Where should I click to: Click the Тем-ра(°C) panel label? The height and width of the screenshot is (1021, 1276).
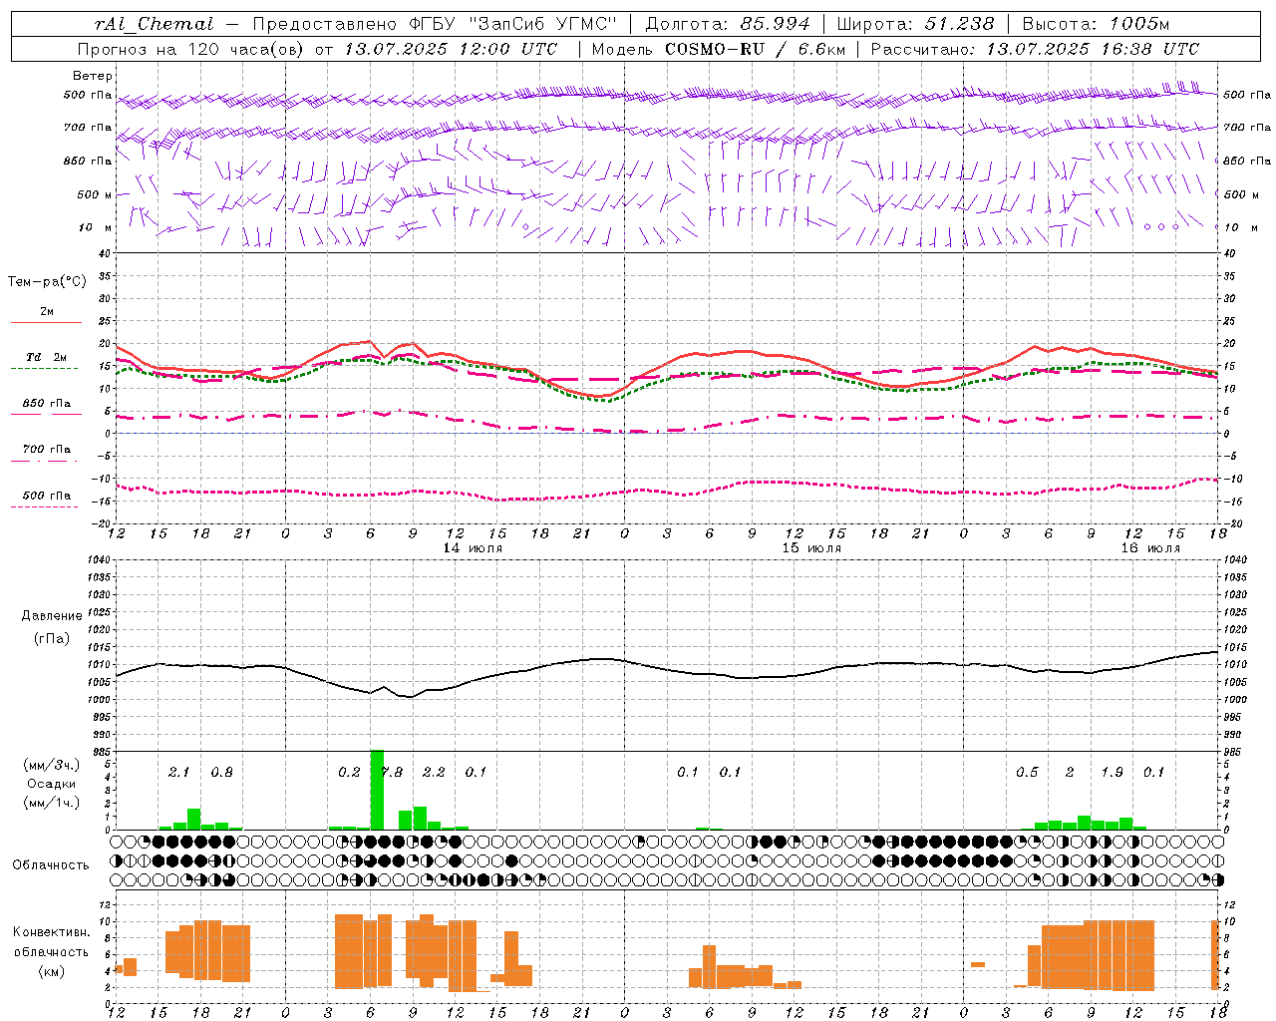[48, 282]
